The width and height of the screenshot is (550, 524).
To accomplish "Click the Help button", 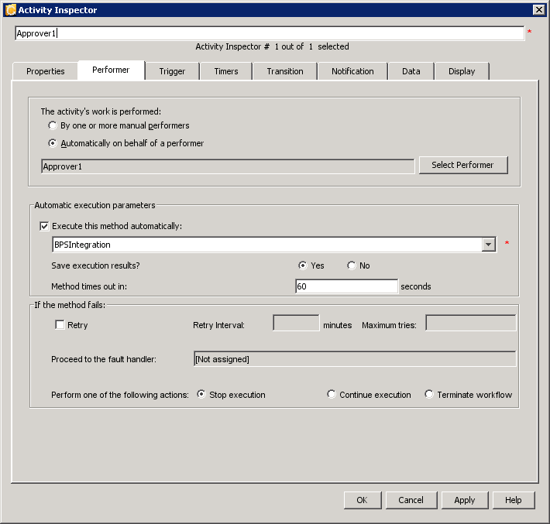I will pyautogui.click(x=514, y=500).
